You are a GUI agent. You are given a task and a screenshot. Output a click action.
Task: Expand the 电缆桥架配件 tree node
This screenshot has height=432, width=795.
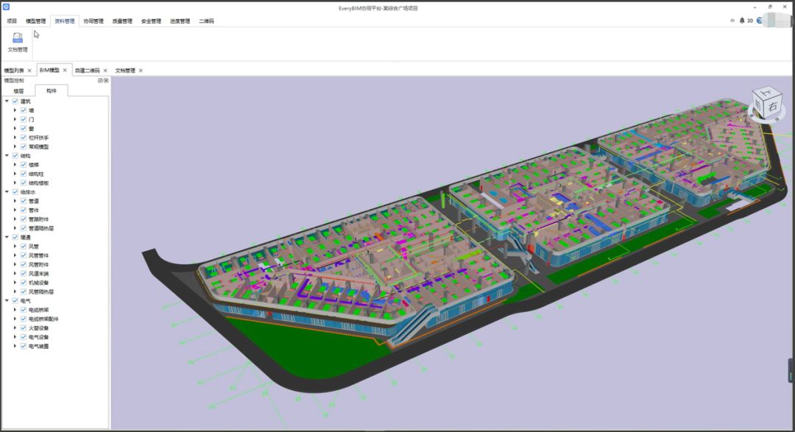coord(15,319)
